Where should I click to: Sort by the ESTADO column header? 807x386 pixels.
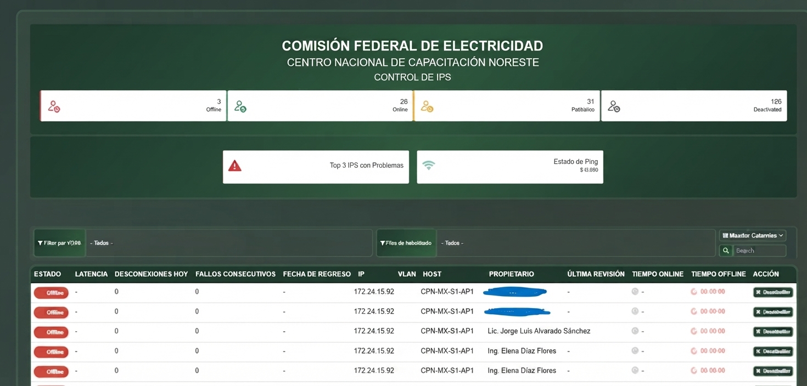(48, 274)
